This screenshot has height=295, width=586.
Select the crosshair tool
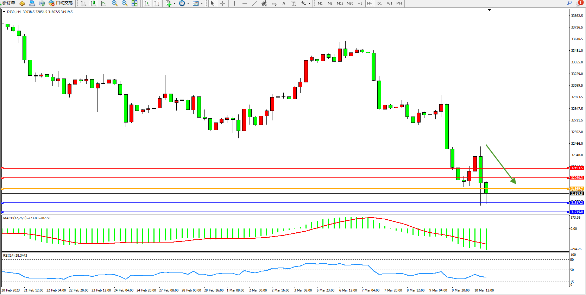223,4
